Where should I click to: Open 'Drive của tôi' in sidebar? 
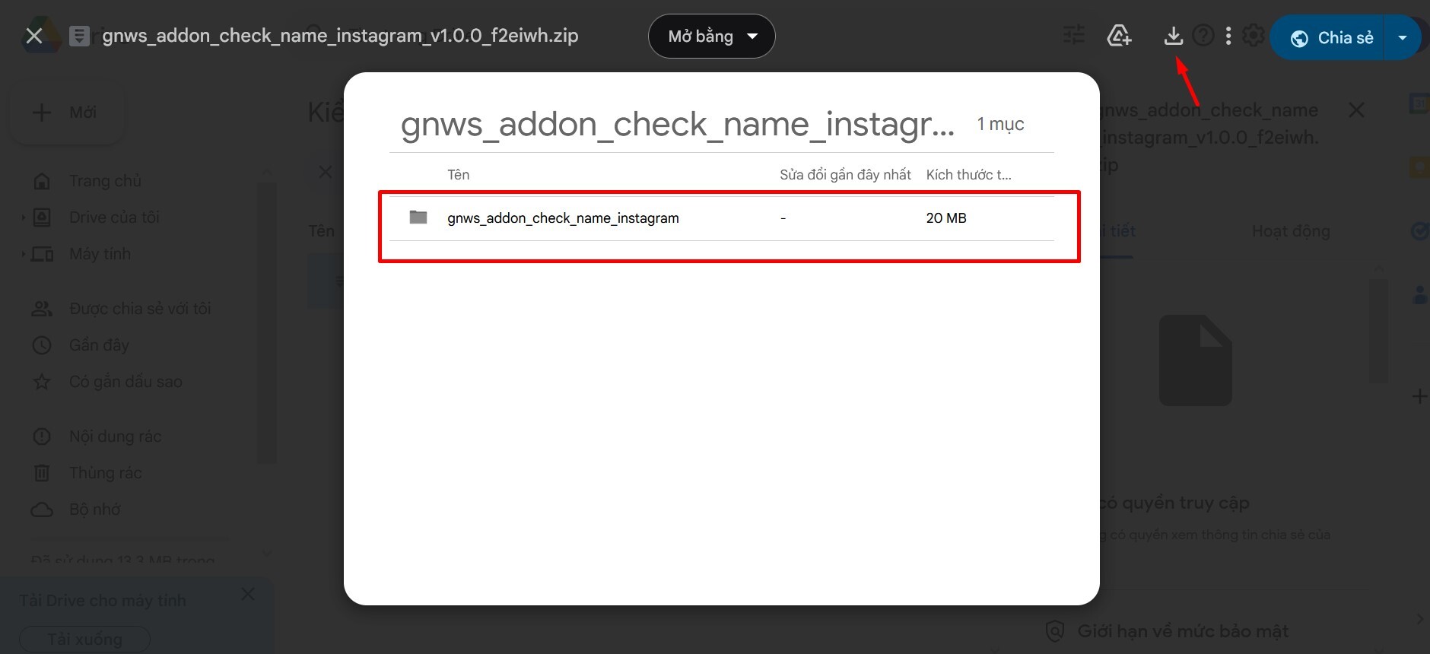click(114, 217)
